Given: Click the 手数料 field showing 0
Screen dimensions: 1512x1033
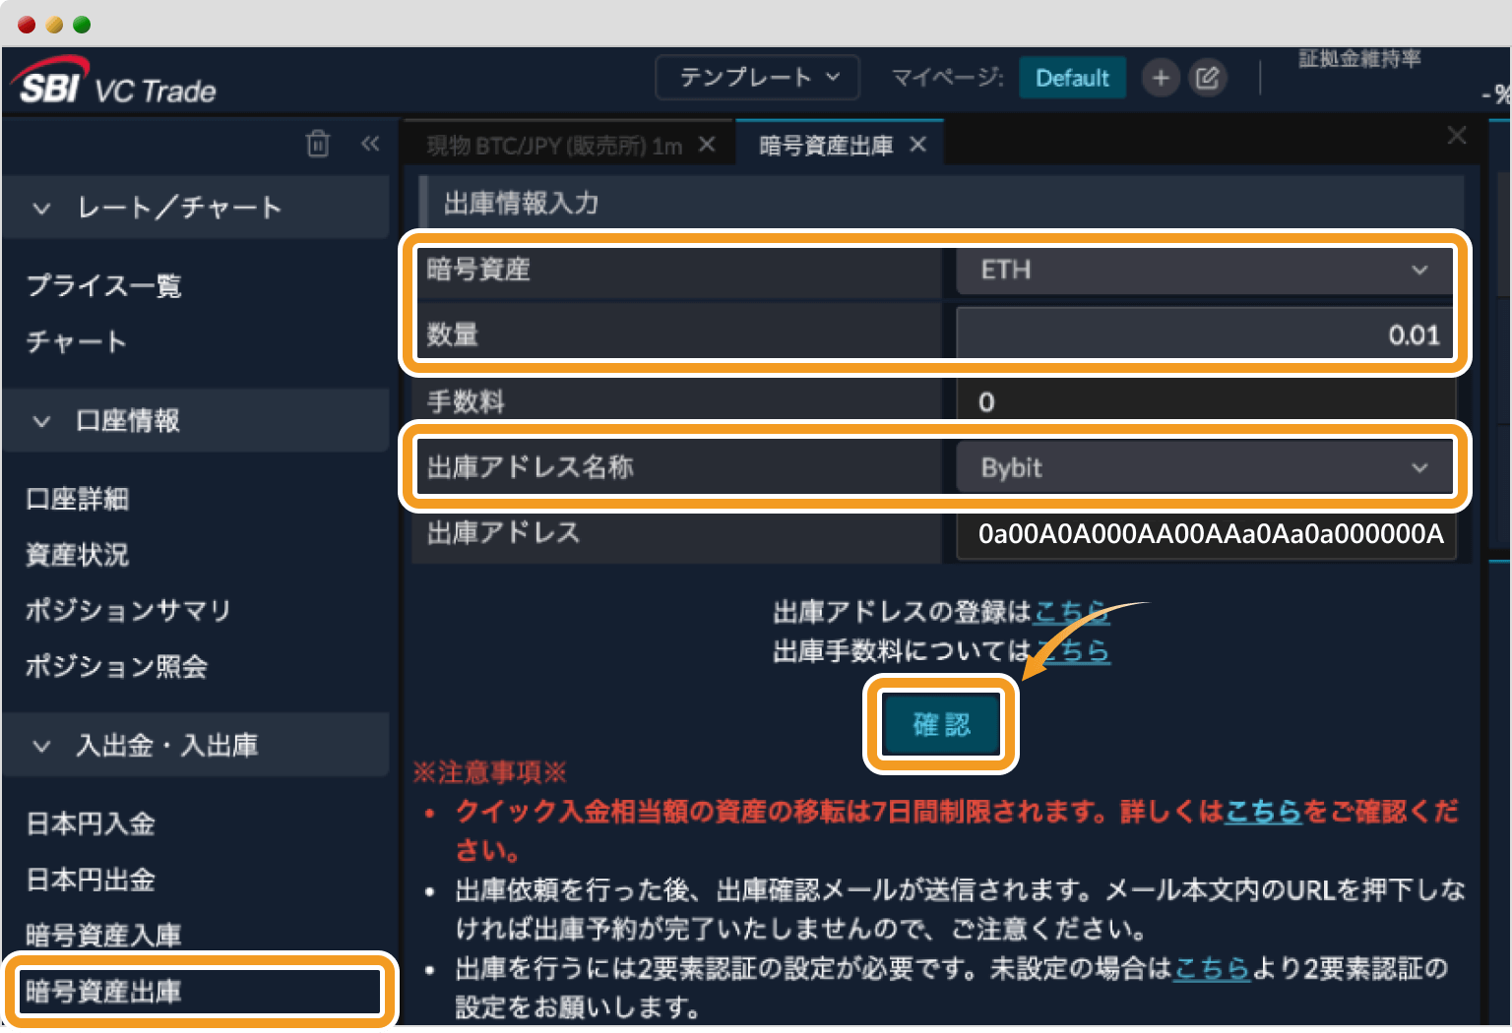Looking at the screenshot, I should [1205, 401].
